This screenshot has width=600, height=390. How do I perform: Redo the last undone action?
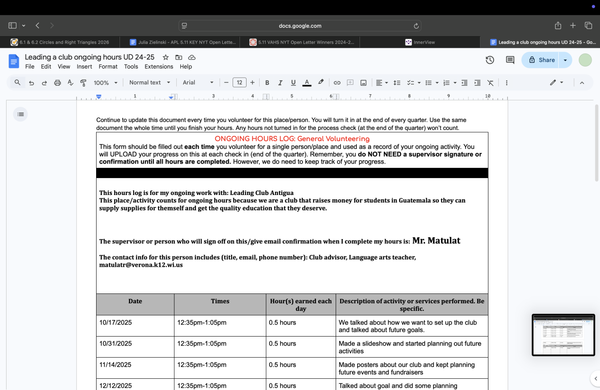[x=45, y=82]
